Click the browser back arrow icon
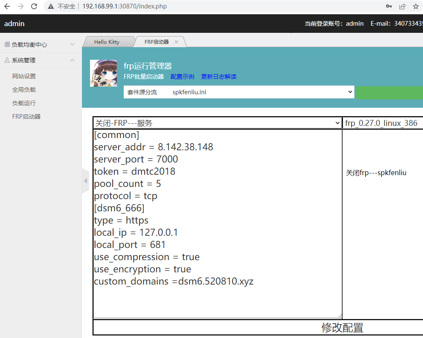 7,6
